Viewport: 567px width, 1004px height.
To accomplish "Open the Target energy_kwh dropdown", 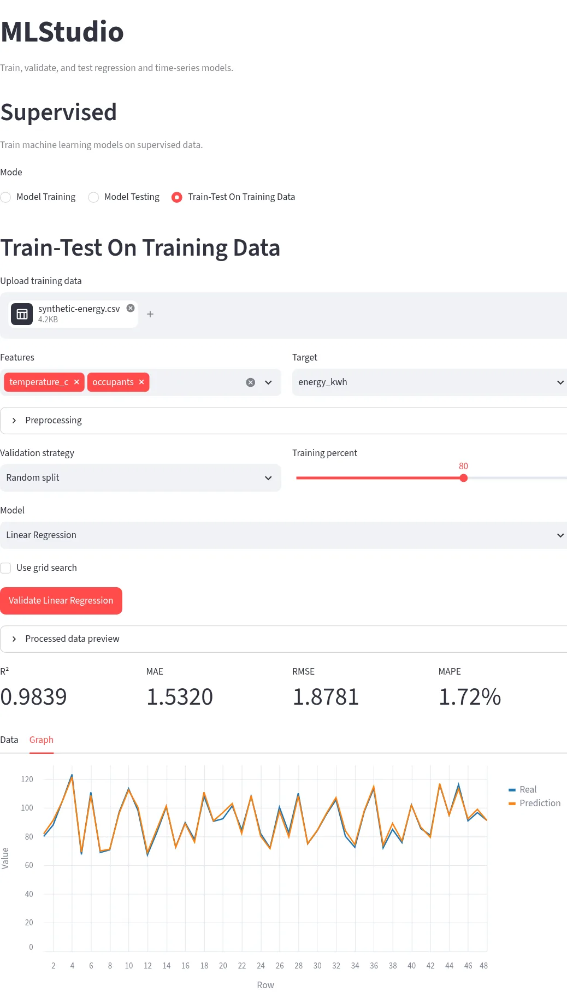I will [429, 382].
